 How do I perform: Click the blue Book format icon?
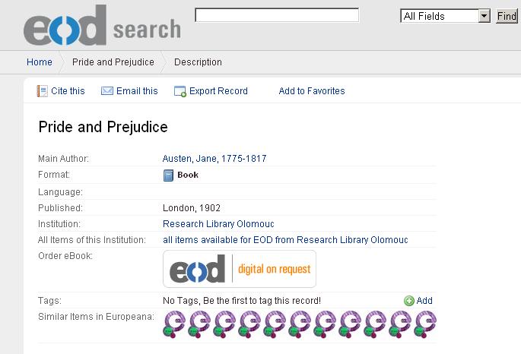pos(169,175)
